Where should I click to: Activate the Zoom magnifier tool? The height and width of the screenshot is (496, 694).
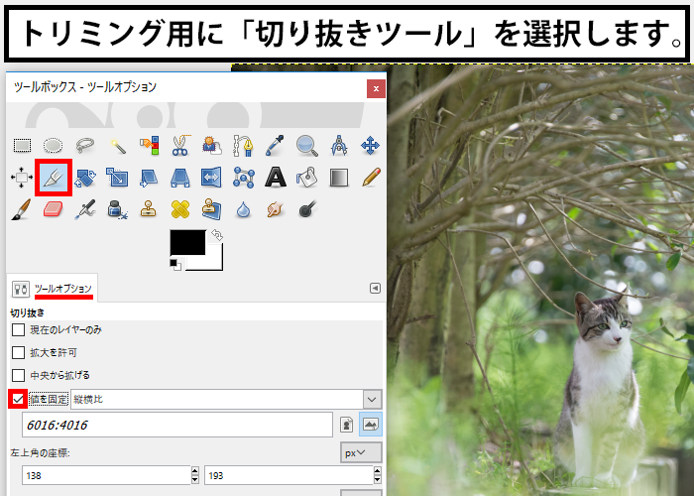pyautogui.click(x=306, y=146)
